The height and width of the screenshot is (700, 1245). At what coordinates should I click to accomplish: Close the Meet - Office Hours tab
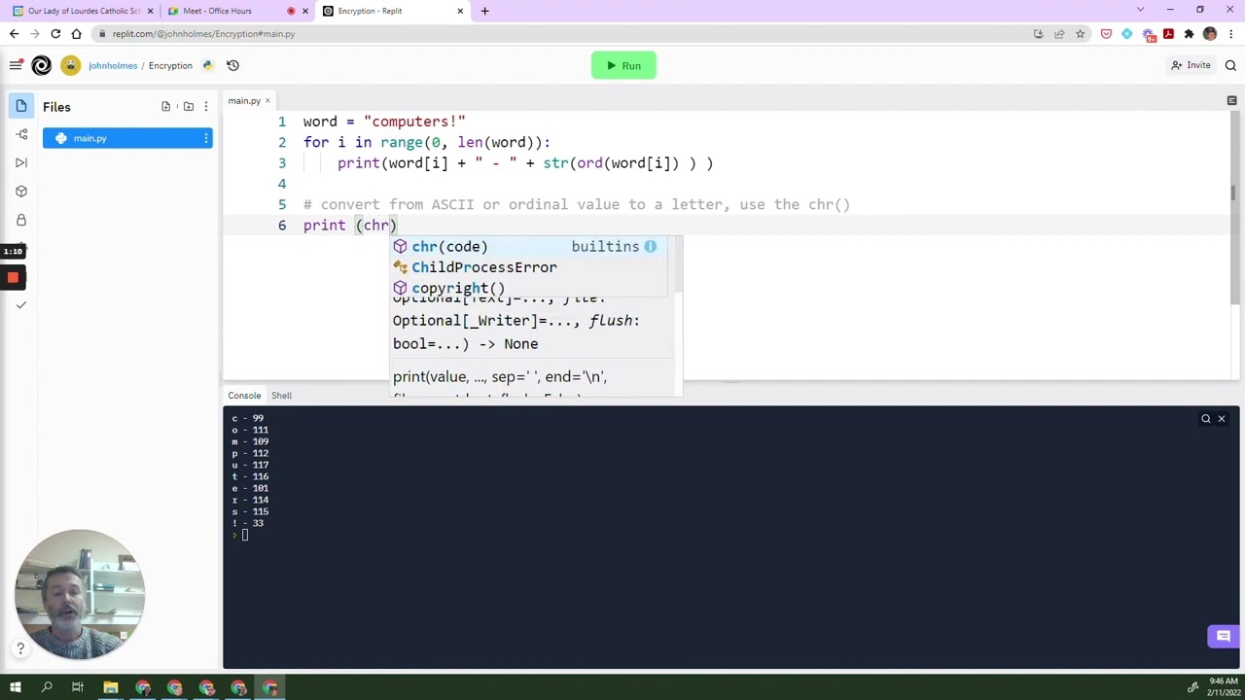(305, 11)
